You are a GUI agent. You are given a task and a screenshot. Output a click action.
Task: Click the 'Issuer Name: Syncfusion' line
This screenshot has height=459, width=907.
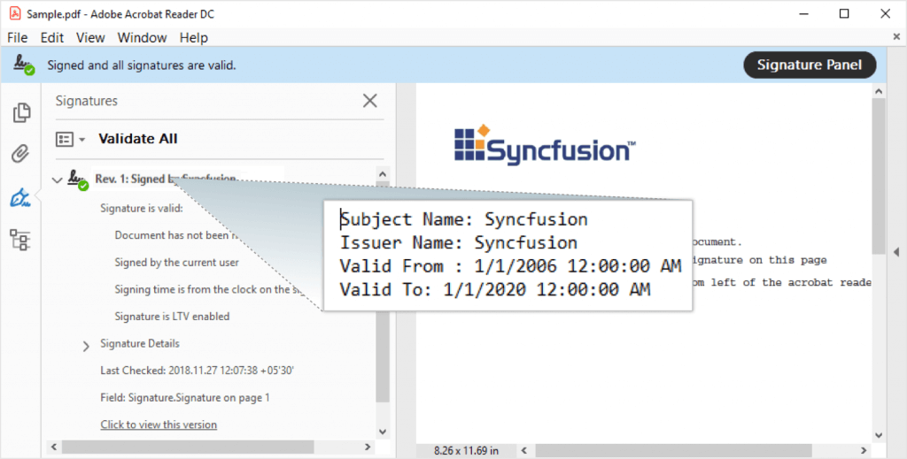(x=459, y=242)
